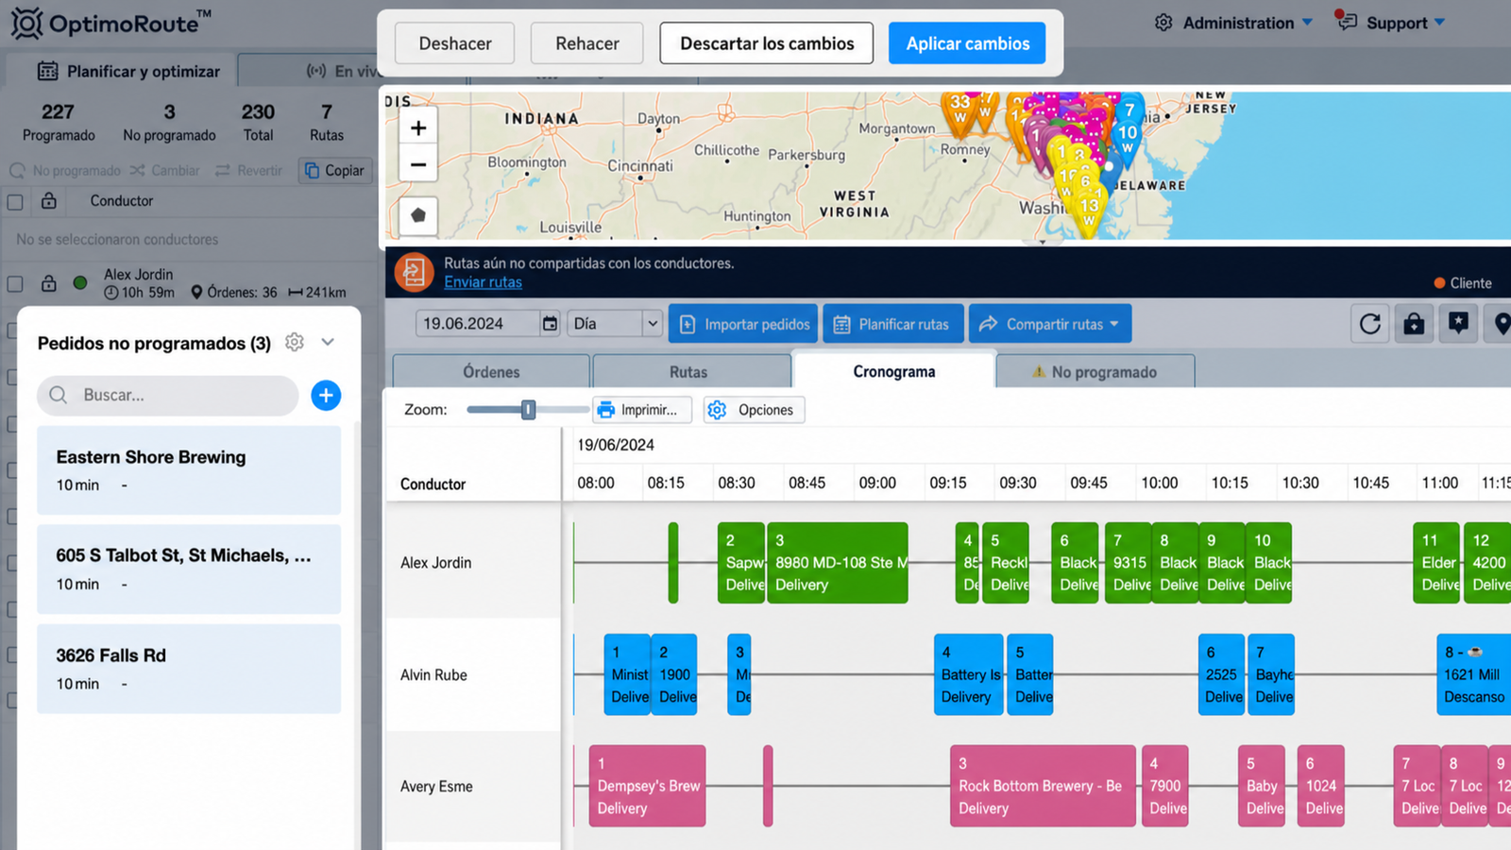Select Alvin Rube's 1621 Mill Descanso block

[1474, 674]
